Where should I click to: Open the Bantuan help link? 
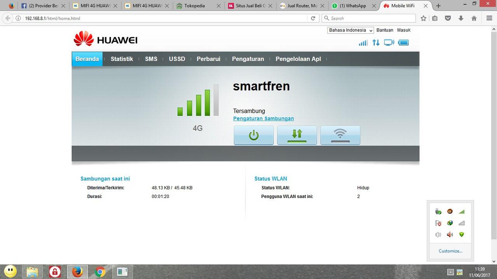(x=385, y=30)
